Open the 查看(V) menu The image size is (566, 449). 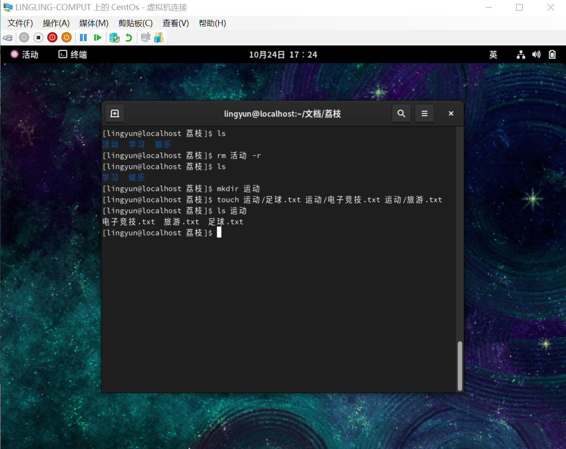point(176,23)
